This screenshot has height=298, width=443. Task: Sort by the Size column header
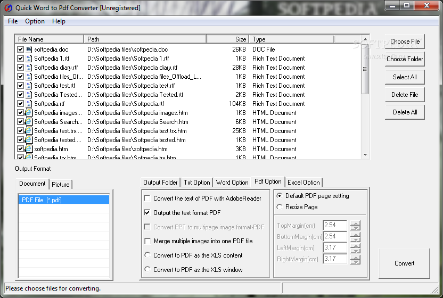(228, 39)
